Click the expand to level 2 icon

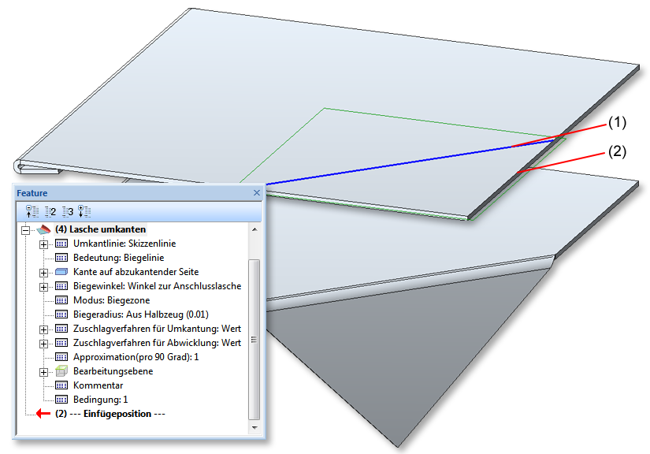tap(50, 211)
